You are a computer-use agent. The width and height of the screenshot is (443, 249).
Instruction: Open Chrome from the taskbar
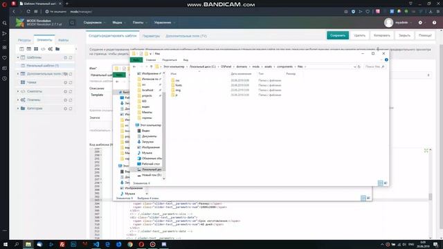pyautogui.click(x=130, y=244)
